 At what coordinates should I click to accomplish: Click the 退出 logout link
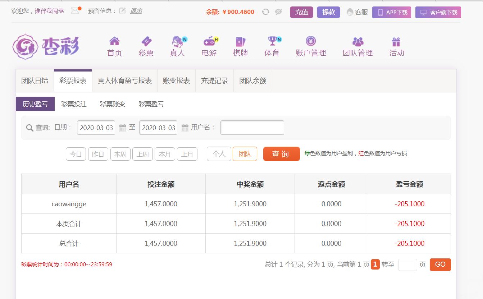pyautogui.click(x=136, y=11)
